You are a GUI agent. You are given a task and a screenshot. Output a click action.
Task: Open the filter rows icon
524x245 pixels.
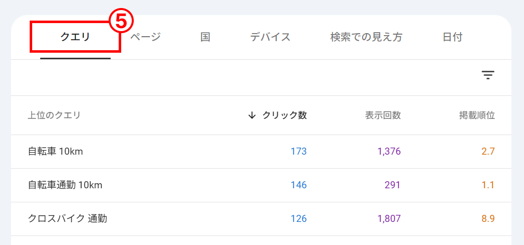(488, 75)
